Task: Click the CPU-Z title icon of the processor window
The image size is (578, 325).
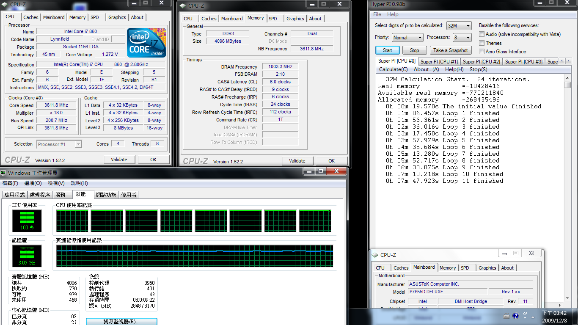Action: (x=5, y=4)
